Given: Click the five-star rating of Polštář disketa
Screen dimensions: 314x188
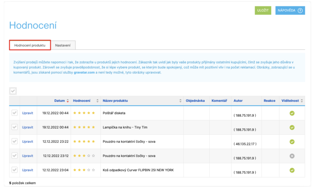Looking at the screenshot, I should (x=84, y=113).
